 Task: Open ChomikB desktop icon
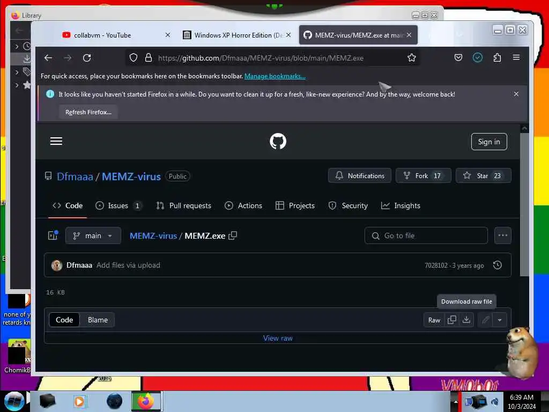pos(18,356)
